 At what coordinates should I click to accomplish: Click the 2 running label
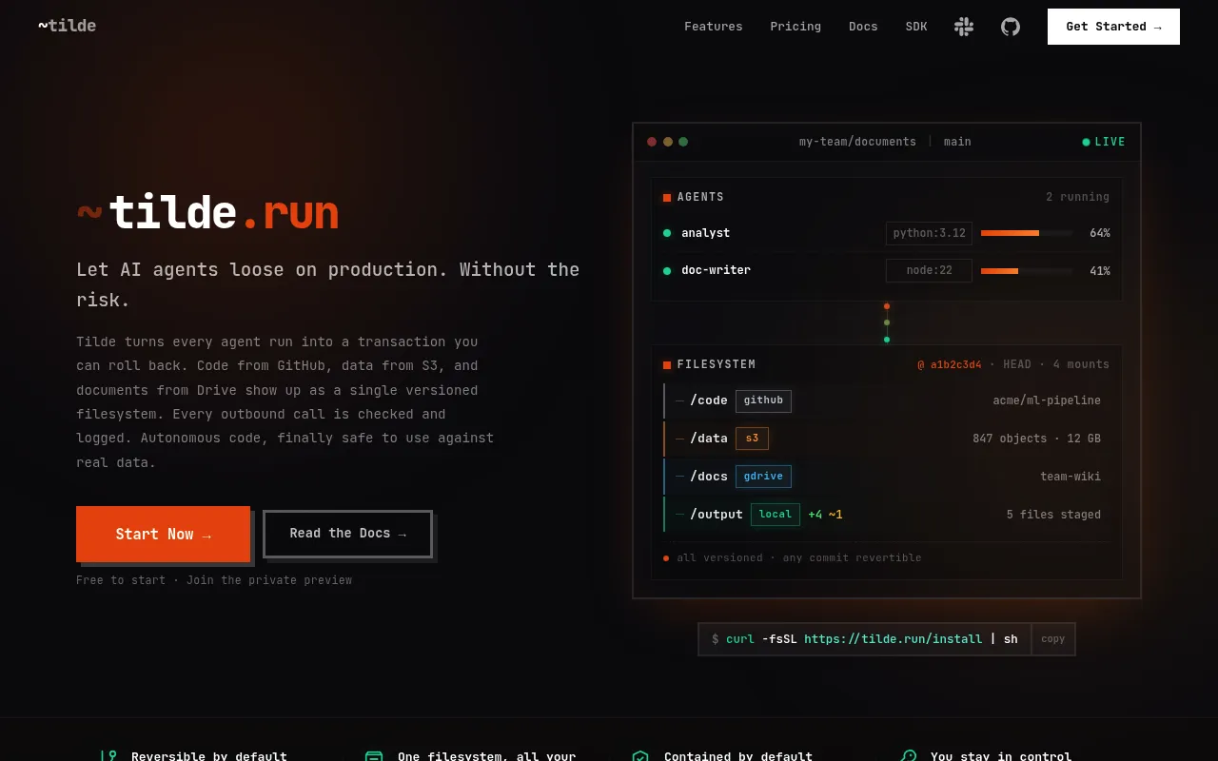1077,197
